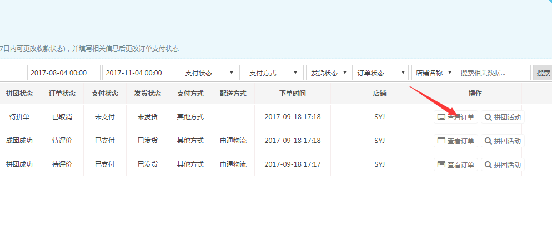Image resolution: width=552 pixels, height=252 pixels.
Task: Click the 下单时间 column header
Action: [292, 94]
